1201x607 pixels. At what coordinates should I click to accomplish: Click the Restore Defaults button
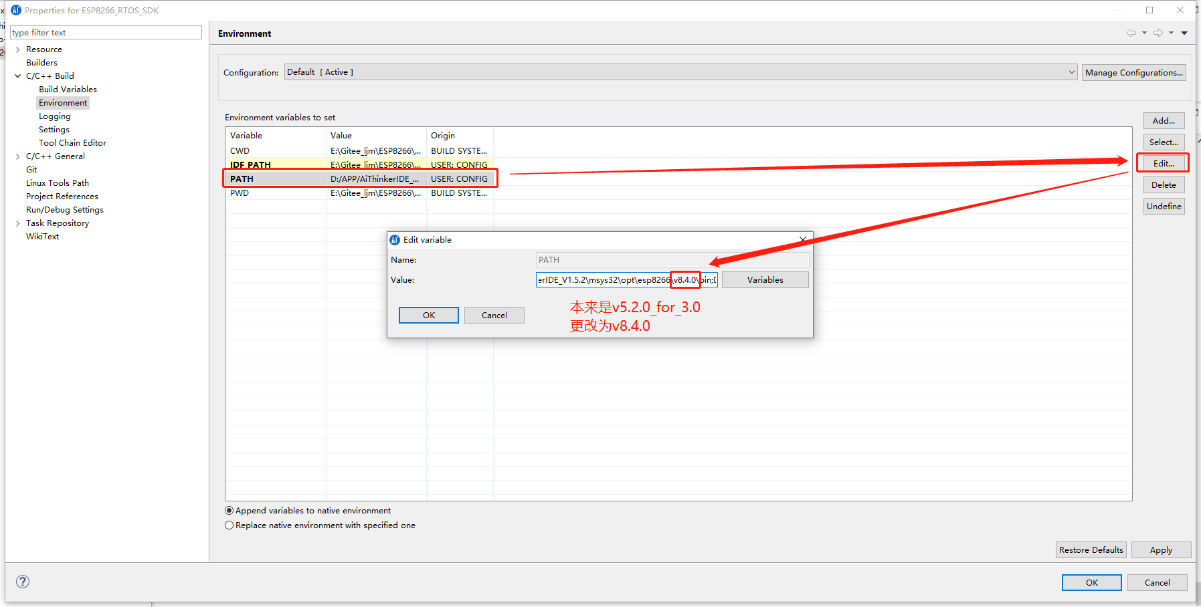click(1091, 550)
